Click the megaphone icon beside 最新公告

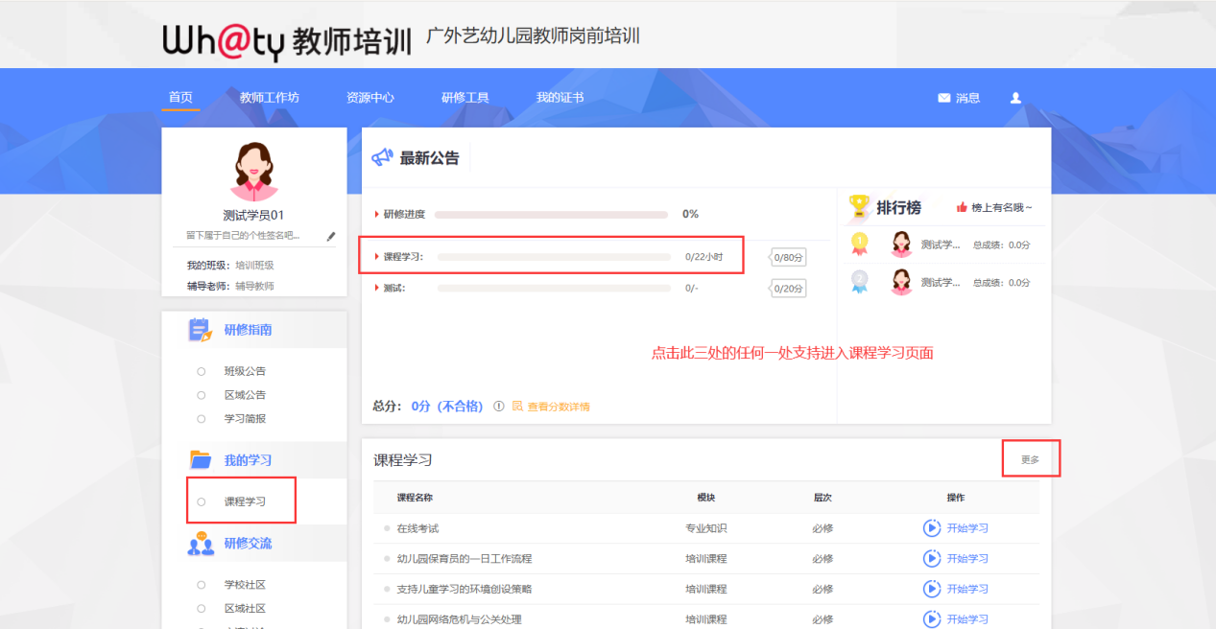[385, 158]
